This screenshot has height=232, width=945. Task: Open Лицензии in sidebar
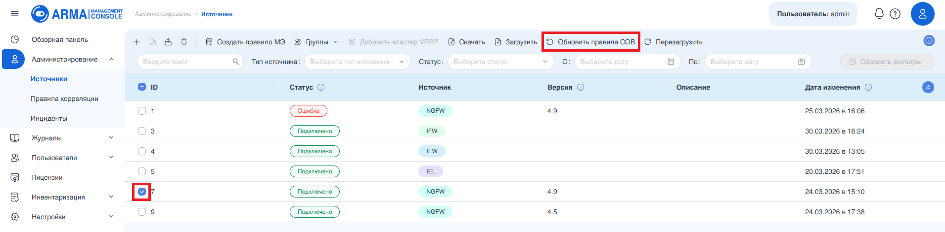(47, 177)
